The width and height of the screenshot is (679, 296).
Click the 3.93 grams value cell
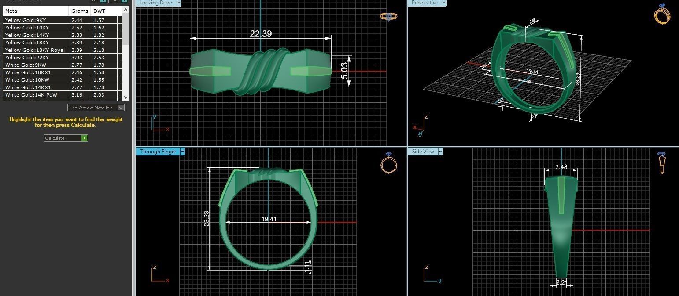(80, 58)
